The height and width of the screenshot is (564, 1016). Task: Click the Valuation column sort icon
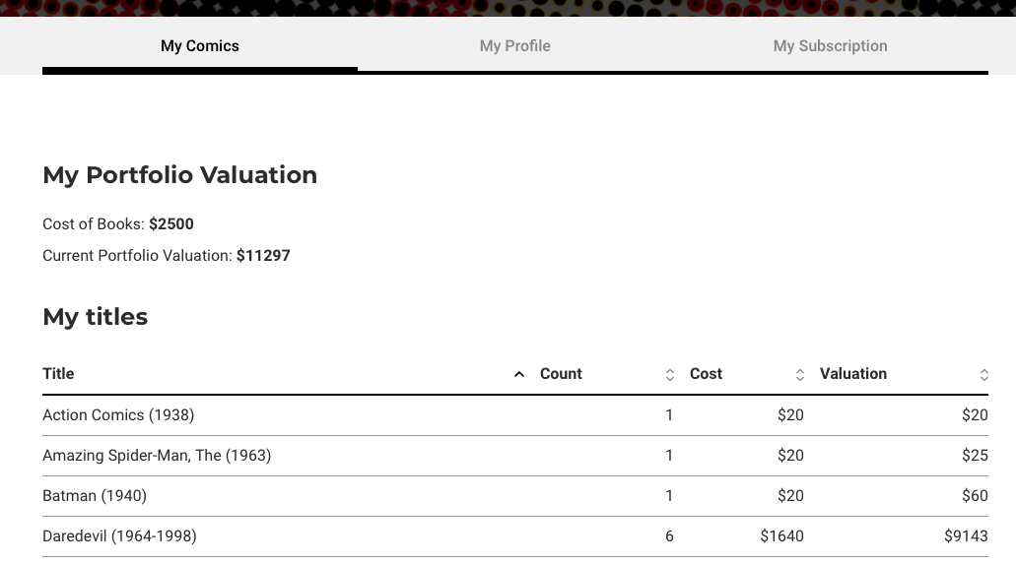983,374
